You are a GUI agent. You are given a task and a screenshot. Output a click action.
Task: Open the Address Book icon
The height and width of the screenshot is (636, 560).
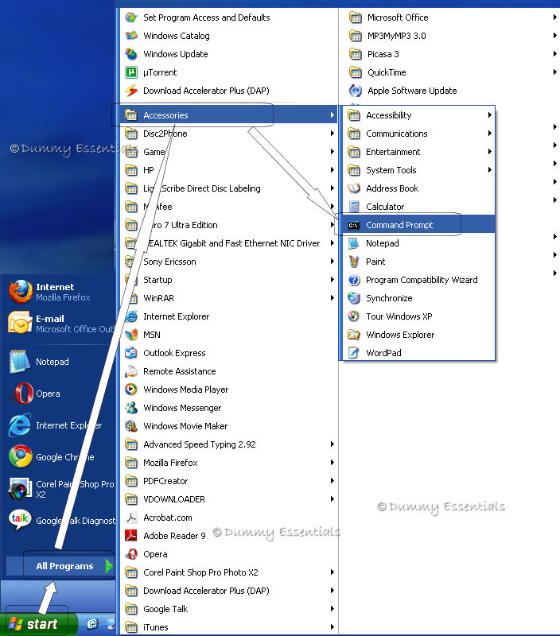(354, 188)
